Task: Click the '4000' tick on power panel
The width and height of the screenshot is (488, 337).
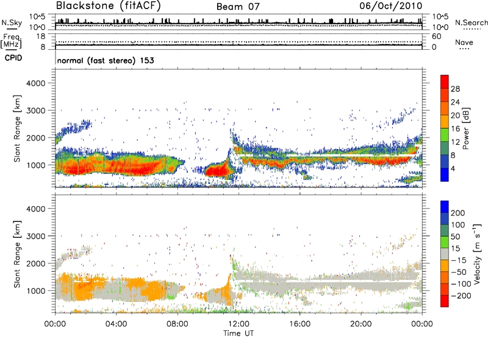Action: [35, 83]
